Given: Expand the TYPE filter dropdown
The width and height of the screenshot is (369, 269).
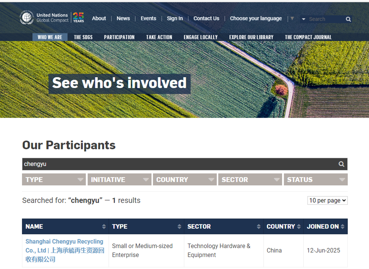Looking at the screenshot, I should (x=54, y=179).
